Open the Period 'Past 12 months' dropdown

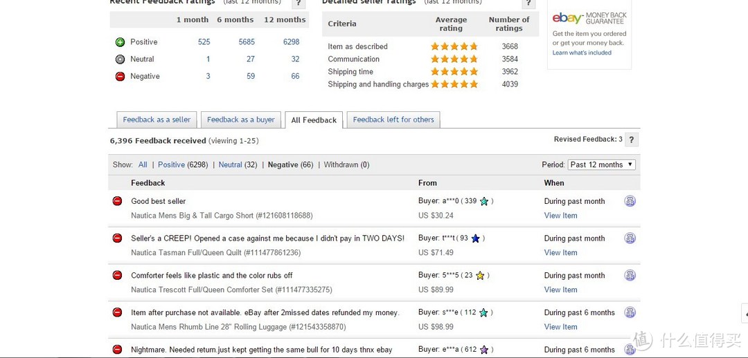click(602, 164)
